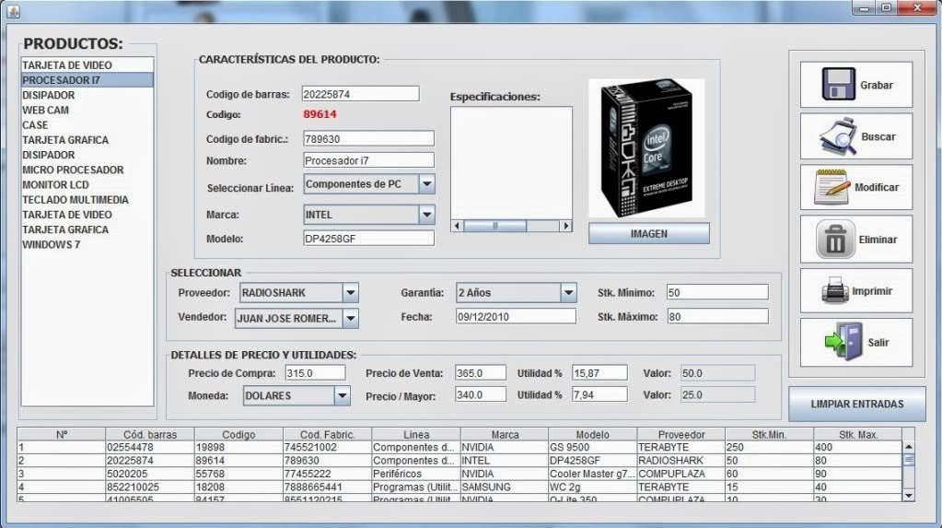Click the LIMPIAR ENTRADAS button
The height and width of the screenshot is (528, 942).
(856, 405)
